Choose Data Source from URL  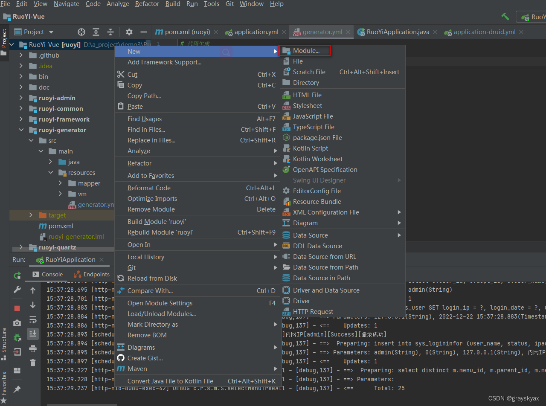[343, 257]
